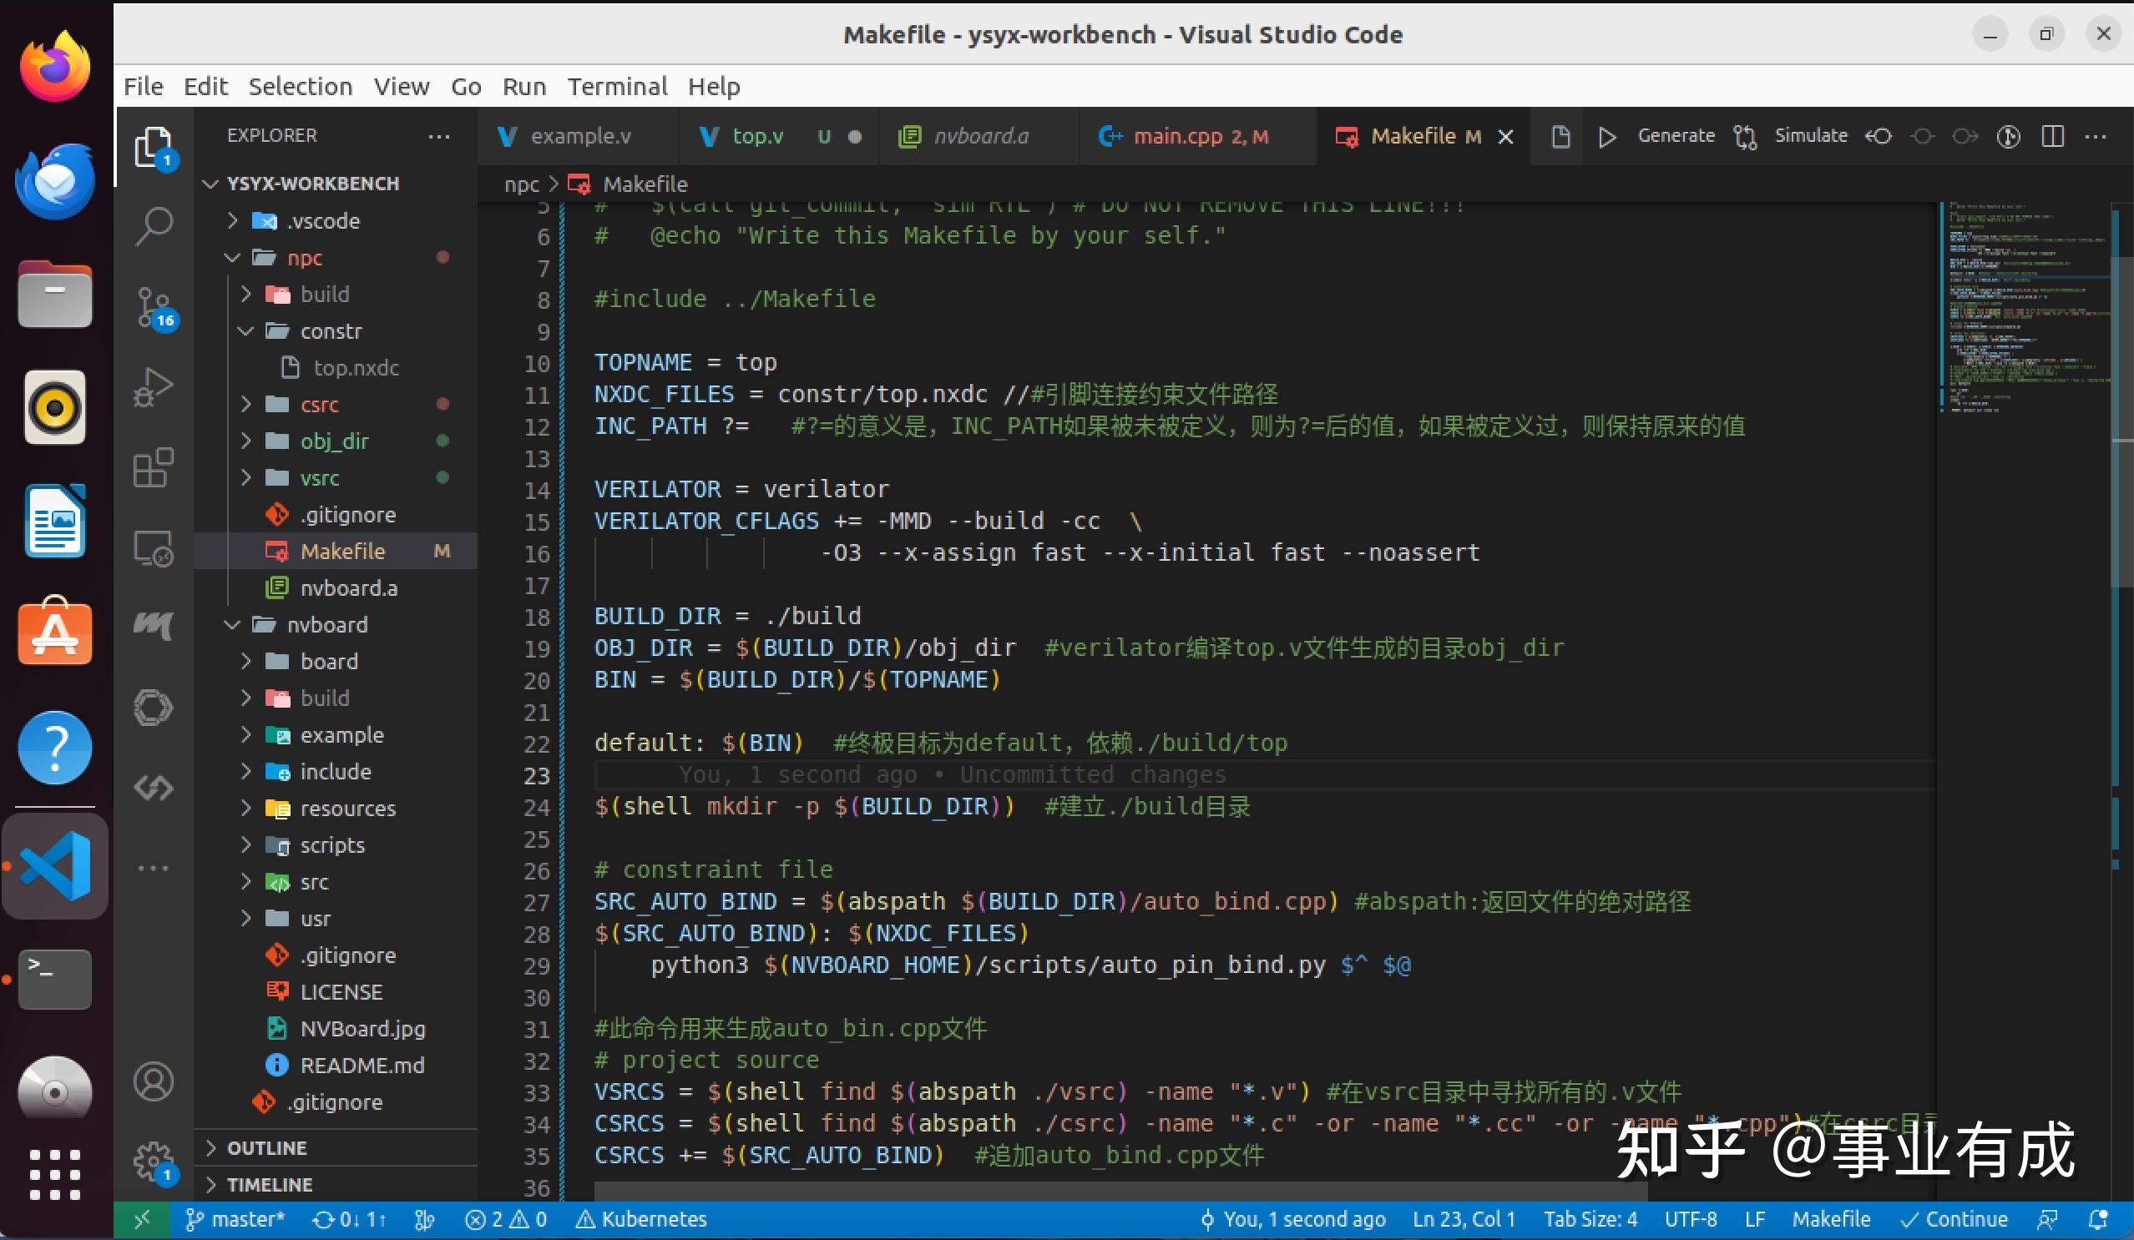
Task: Click the Simulate button in editor toolbar
Action: click(x=1811, y=136)
